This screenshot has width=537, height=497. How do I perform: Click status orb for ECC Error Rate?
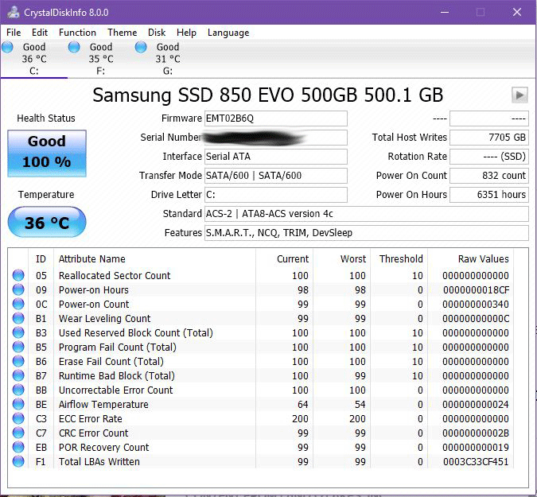click(18, 418)
